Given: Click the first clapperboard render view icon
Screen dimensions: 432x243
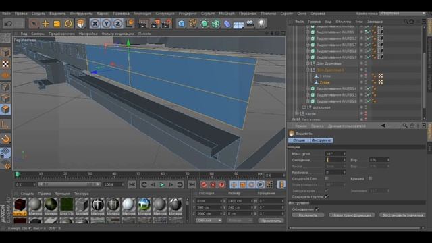Looking at the screenshot, I should (x=142, y=24).
